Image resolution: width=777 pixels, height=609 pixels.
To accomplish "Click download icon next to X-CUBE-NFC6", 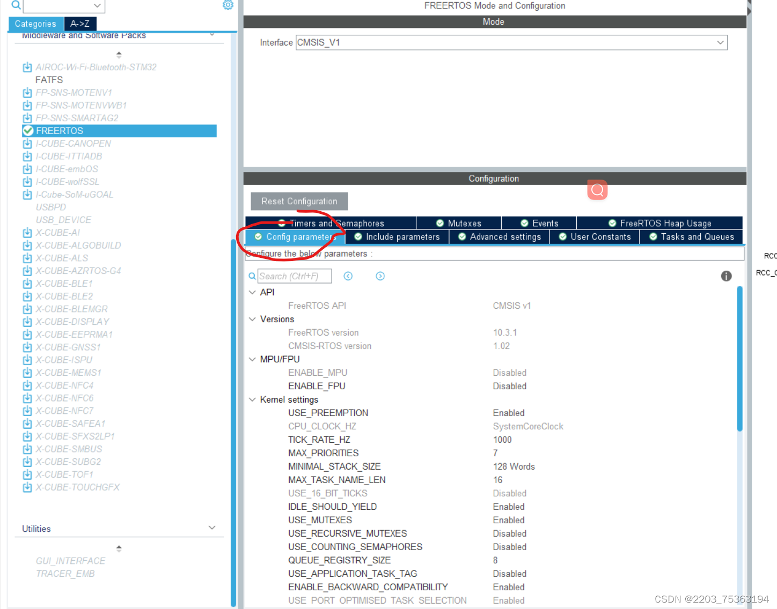I will 27,398.
